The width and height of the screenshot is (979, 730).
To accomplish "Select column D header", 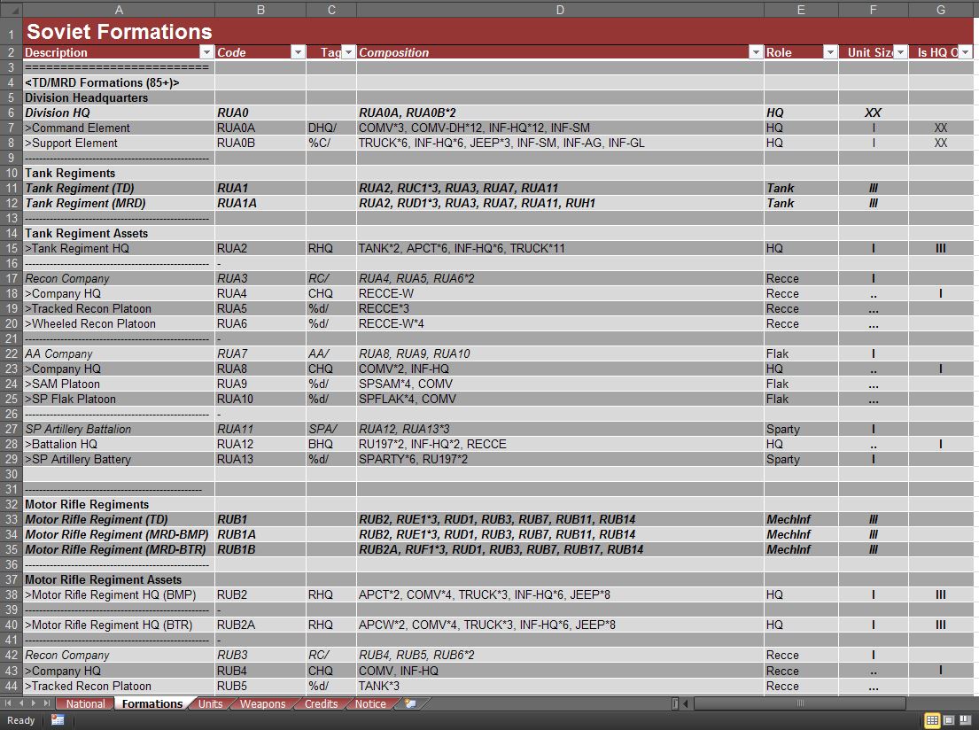I will (x=560, y=10).
